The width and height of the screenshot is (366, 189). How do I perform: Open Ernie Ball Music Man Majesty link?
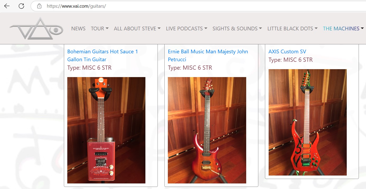click(x=208, y=55)
